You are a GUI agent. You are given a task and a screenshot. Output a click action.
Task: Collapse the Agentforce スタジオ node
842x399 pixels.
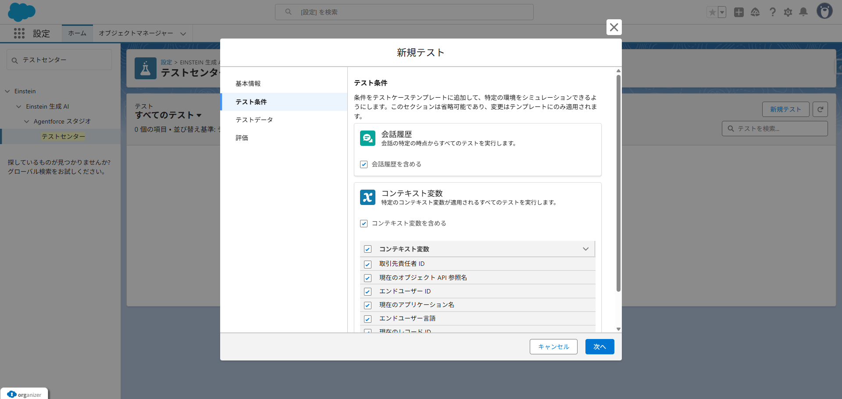27,121
